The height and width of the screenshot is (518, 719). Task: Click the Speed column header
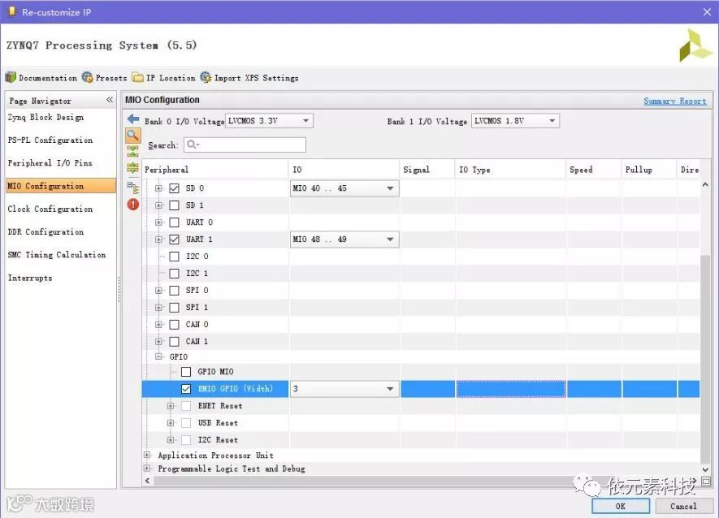point(593,170)
